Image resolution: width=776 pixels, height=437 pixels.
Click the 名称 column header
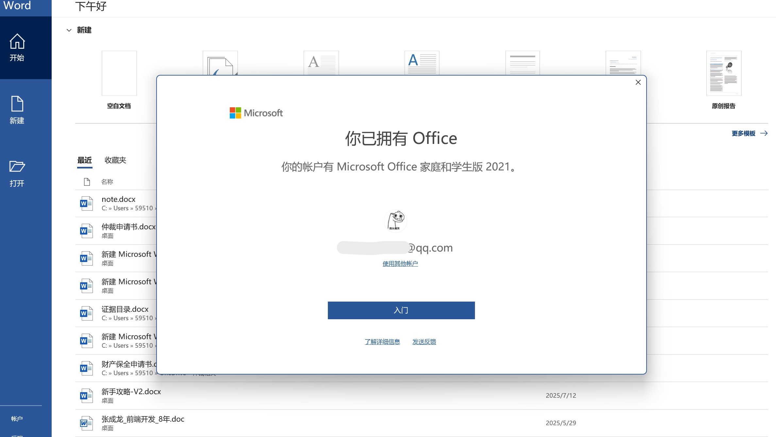107,182
